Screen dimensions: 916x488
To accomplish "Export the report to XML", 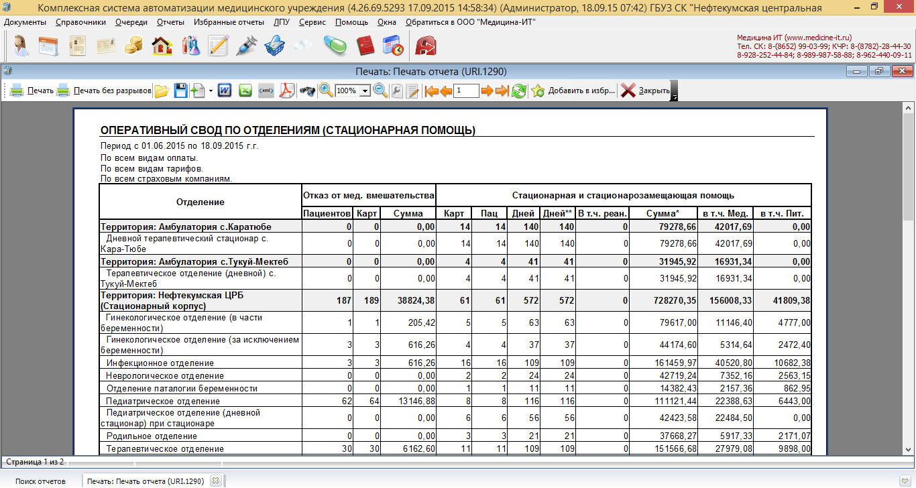I will [266, 90].
